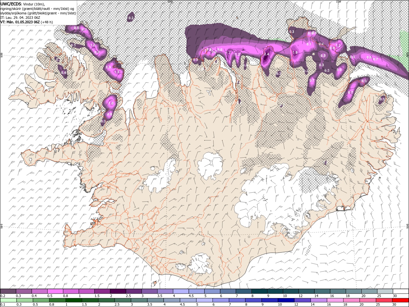Image resolution: width=409 pixels, height=307 pixels.
Task: Click the '4.5' label in the top legend
Action: [191, 296]
